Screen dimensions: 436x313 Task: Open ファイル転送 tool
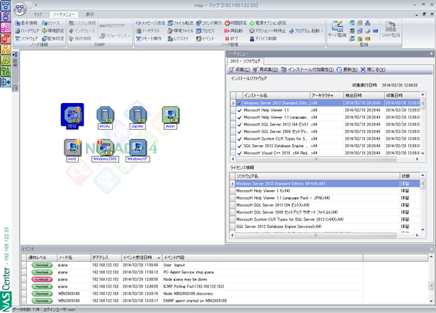coord(180,23)
